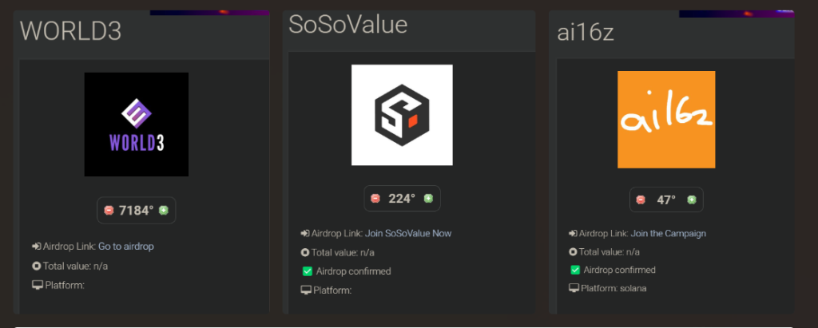
Task: Upvote SoSoValue with the green plus icon
Action: [x=428, y=198]
